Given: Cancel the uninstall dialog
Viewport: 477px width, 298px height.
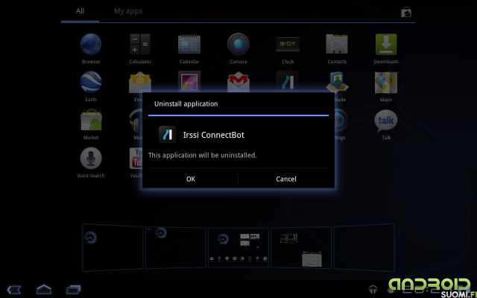Looking at the screenshot, I should [x=286, y=179].
